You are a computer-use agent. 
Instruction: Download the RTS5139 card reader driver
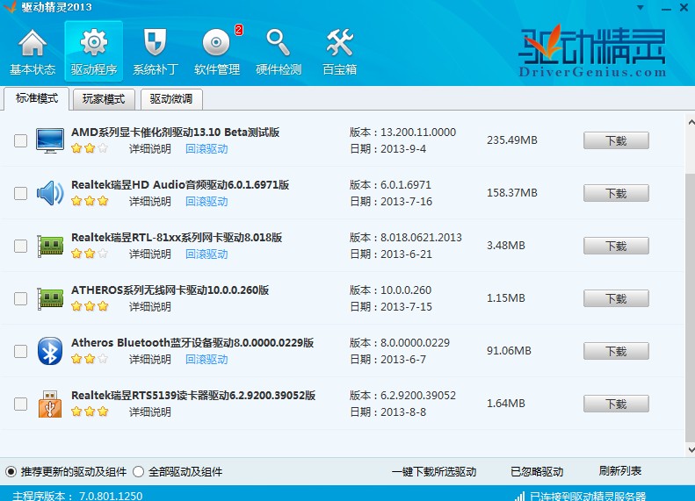click(x=616, y=404)
